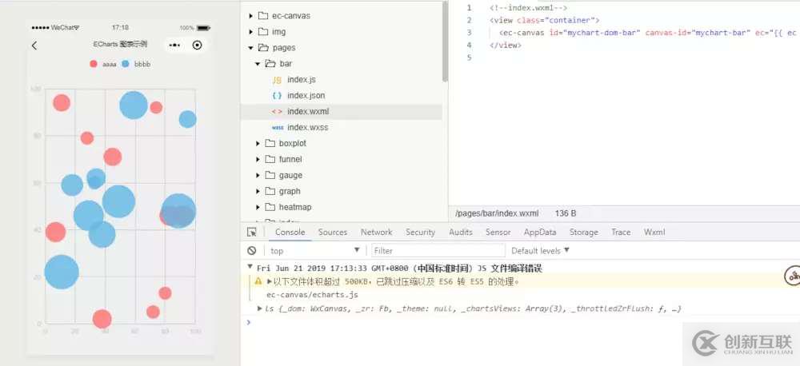Collapse the Fri Jun 21 log group
800x366 pixels.
coord(250,267)
